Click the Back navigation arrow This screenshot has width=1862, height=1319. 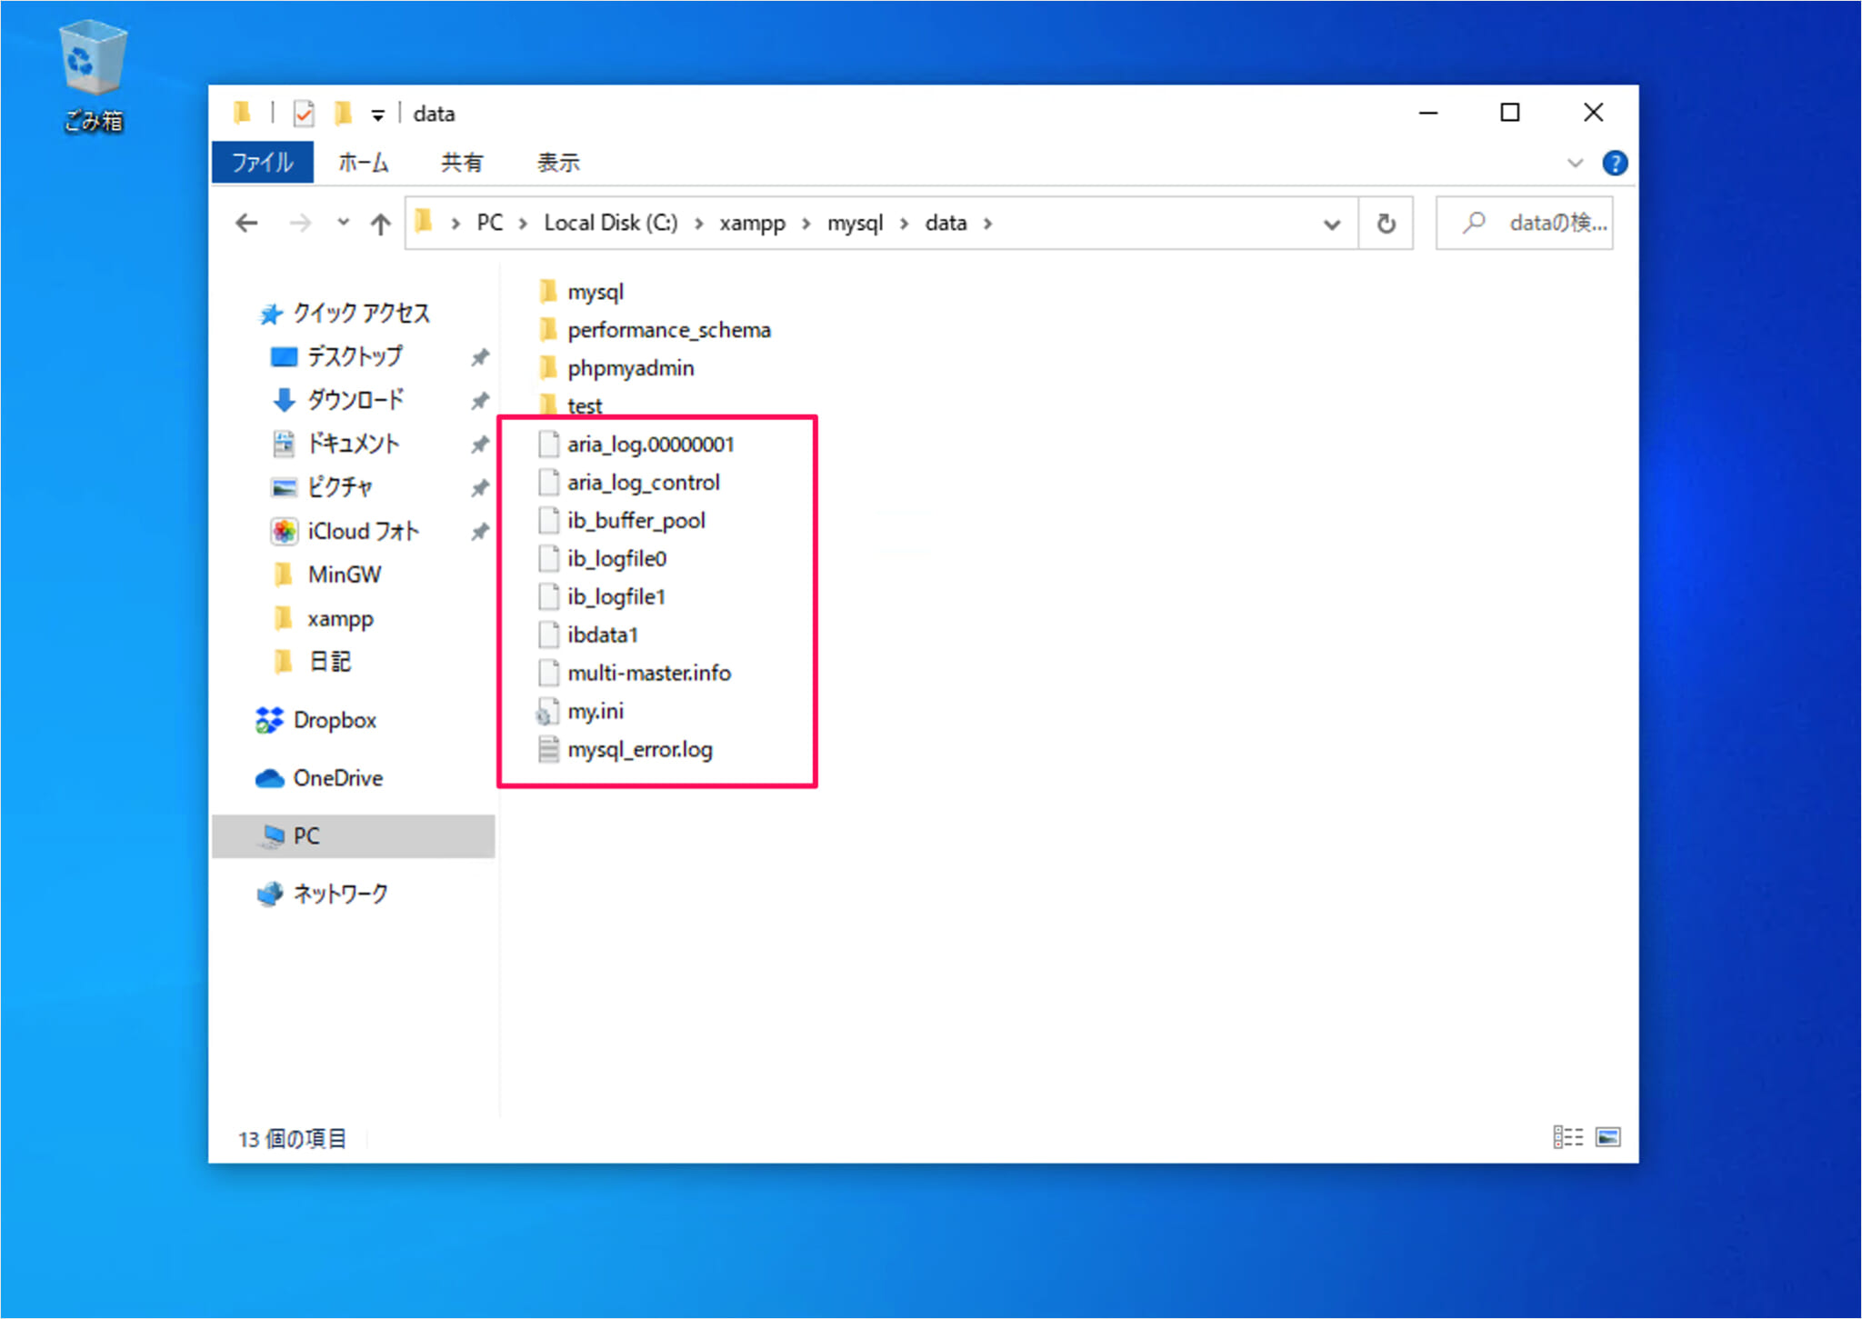[x=246, y=224]
